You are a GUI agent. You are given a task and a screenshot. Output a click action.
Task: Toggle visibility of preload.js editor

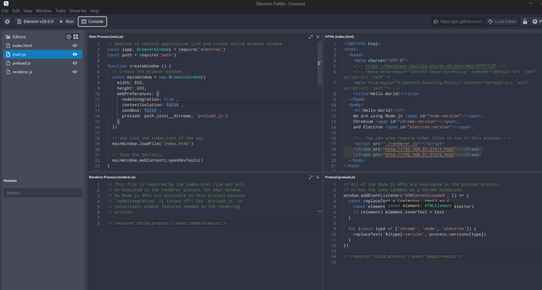75,63
